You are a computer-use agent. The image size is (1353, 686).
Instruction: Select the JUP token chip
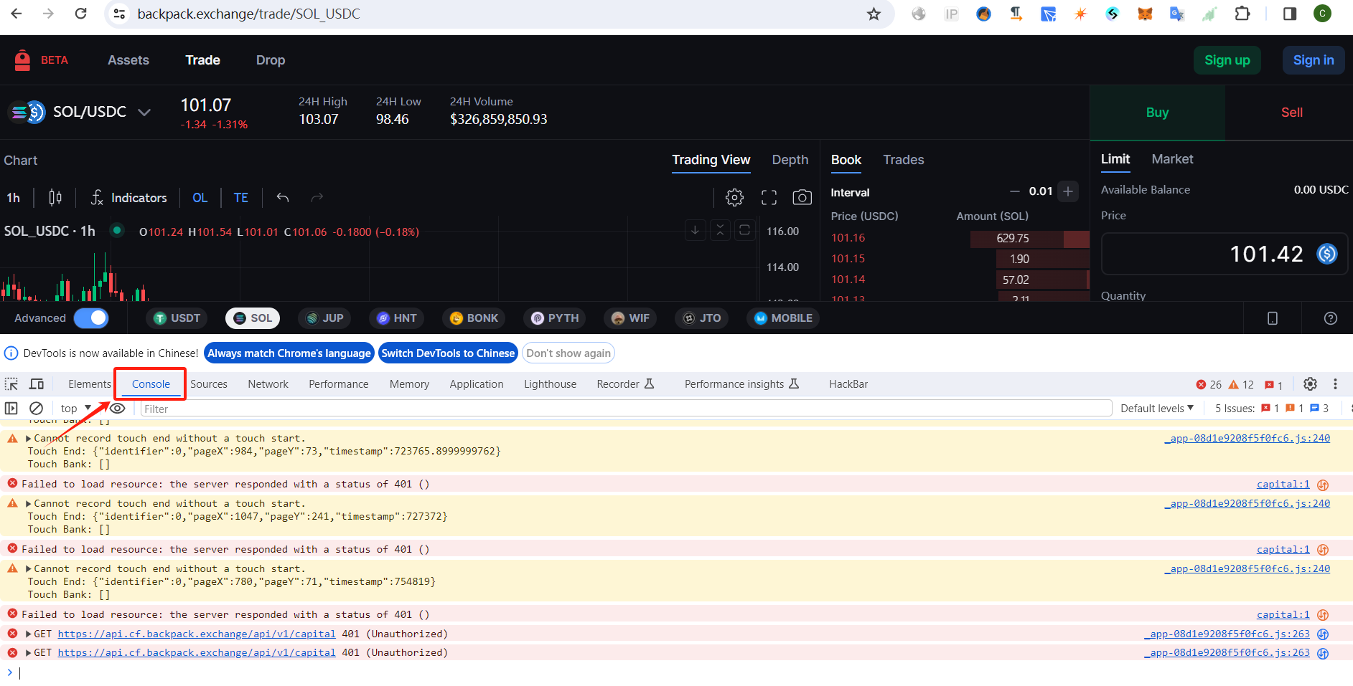click(x=325, y=318)
